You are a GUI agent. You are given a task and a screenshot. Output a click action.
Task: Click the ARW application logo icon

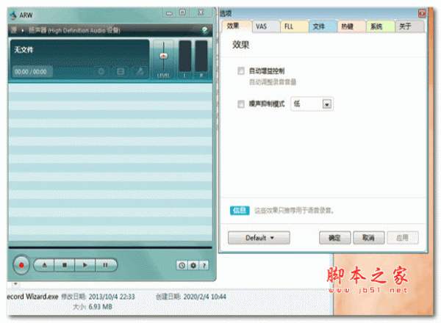[x=13, y=15]
